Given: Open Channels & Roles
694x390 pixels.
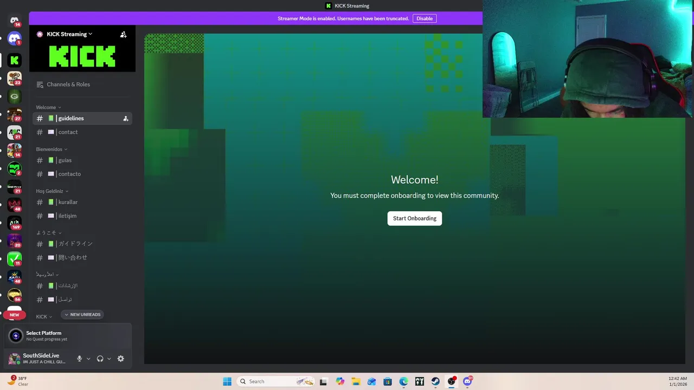Looking at the screenshot, I should point(82,84).
